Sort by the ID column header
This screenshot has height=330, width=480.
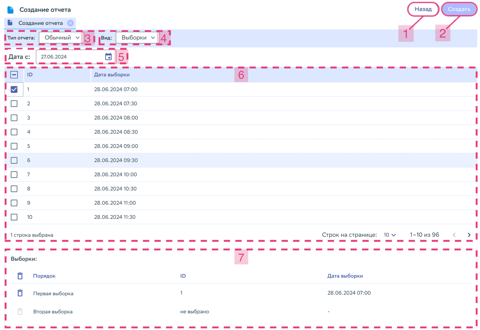[x=30, y=75]
